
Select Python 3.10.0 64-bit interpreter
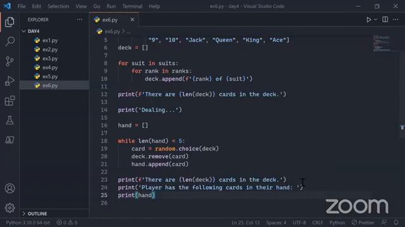click(28, 223)
